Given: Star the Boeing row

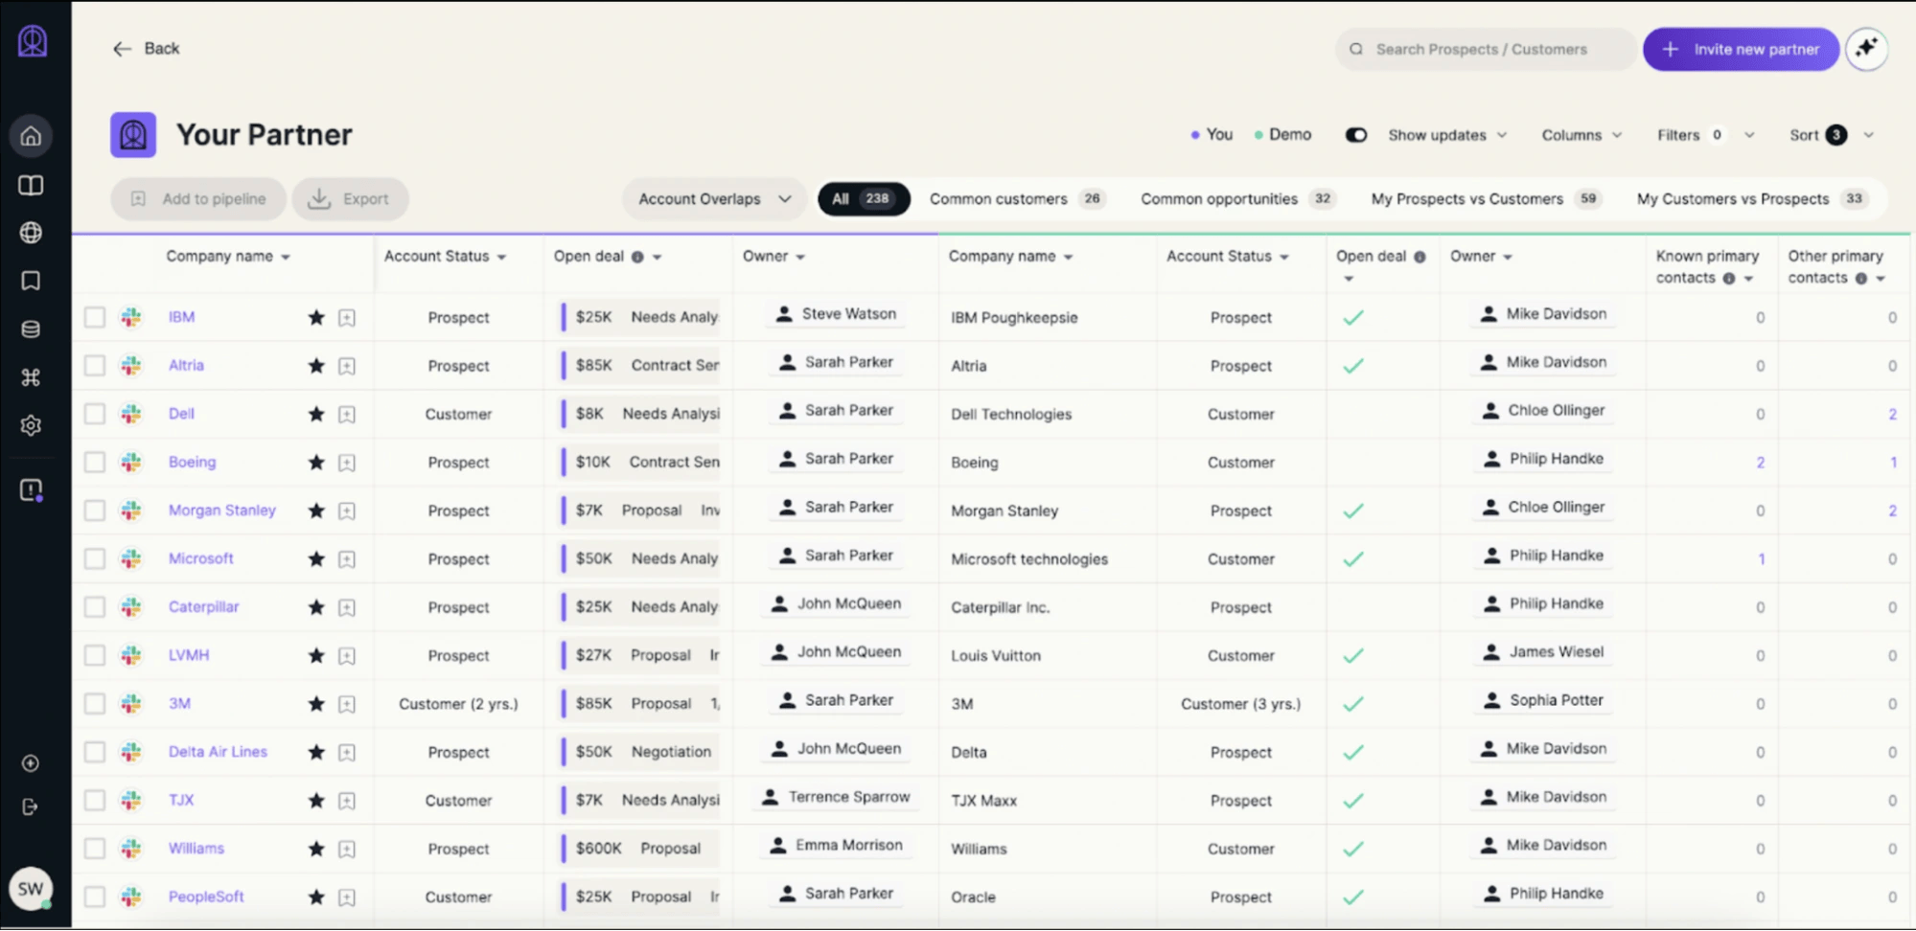Looking at the screenshot, I should click(315, 463).
